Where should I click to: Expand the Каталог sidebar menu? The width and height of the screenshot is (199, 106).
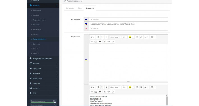pos(43,5)
